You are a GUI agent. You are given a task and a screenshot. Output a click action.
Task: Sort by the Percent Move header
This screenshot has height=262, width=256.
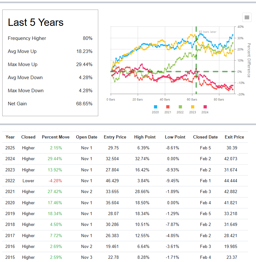coord(55,137)
